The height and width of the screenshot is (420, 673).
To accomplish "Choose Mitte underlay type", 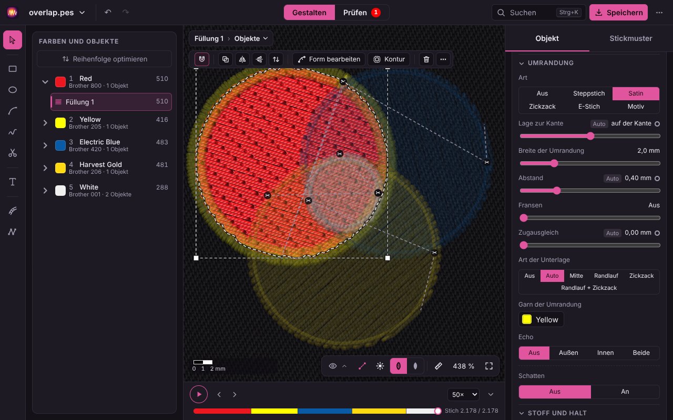I will tap(576, 276).
